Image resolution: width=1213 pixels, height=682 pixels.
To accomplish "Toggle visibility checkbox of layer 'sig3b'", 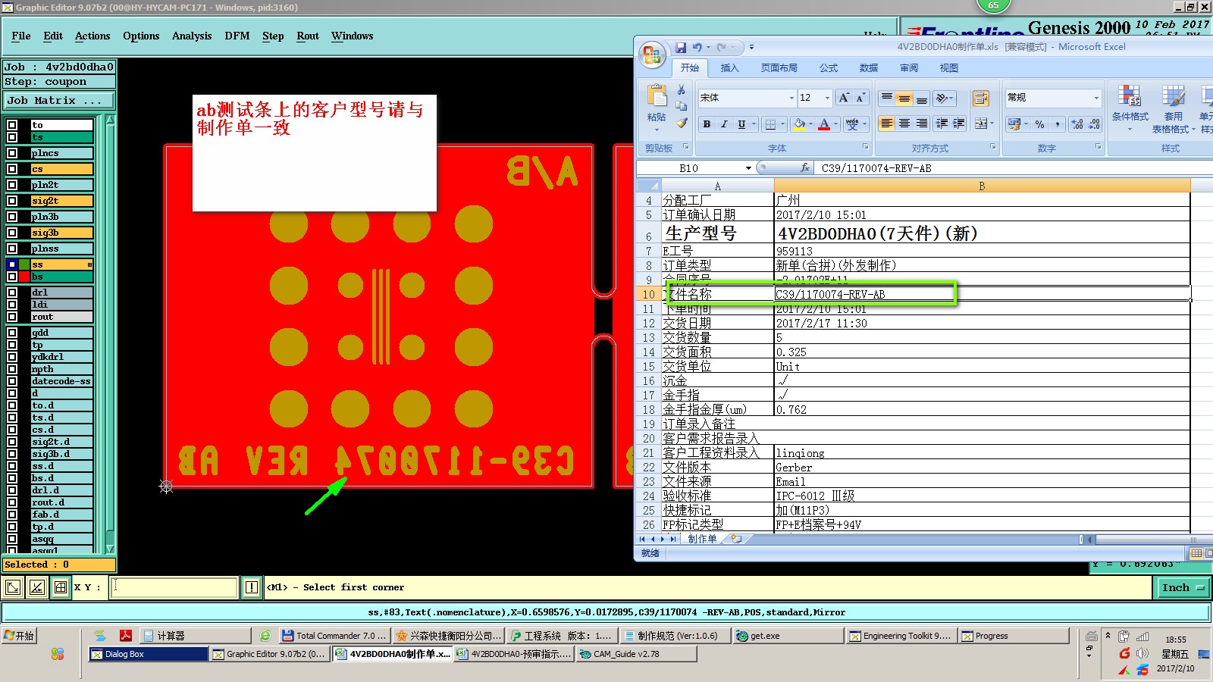I will coord(12,233).
